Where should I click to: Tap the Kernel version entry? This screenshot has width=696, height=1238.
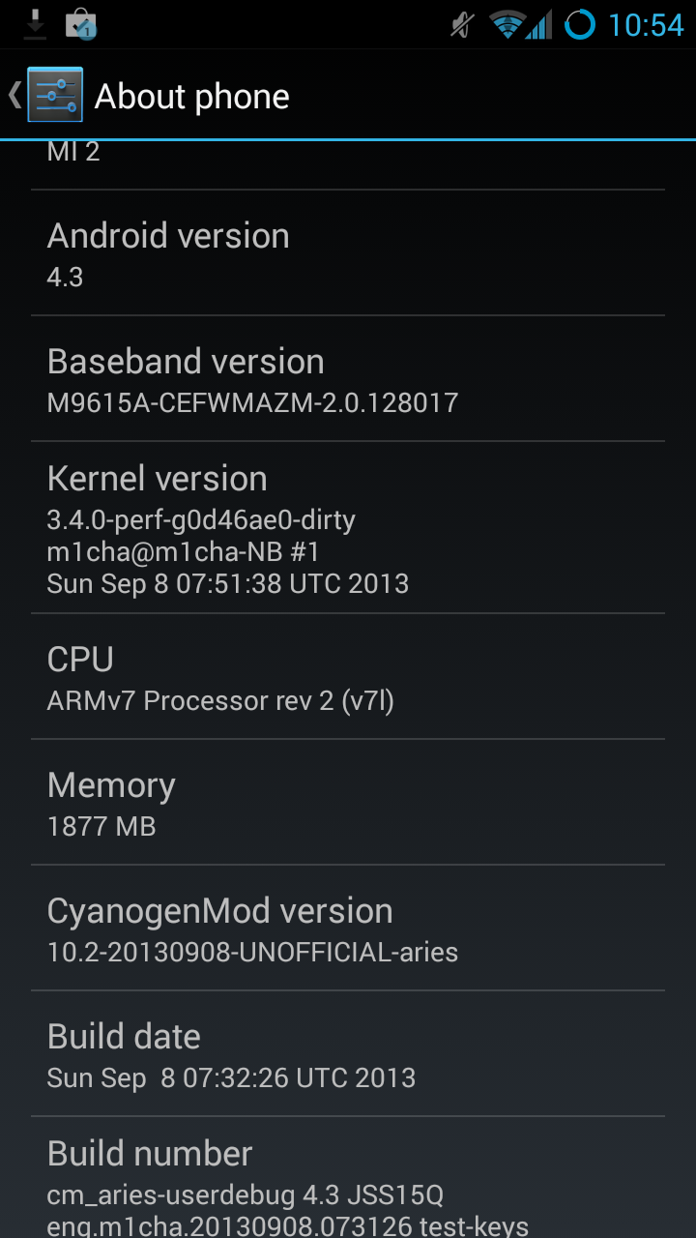[348, 528]
